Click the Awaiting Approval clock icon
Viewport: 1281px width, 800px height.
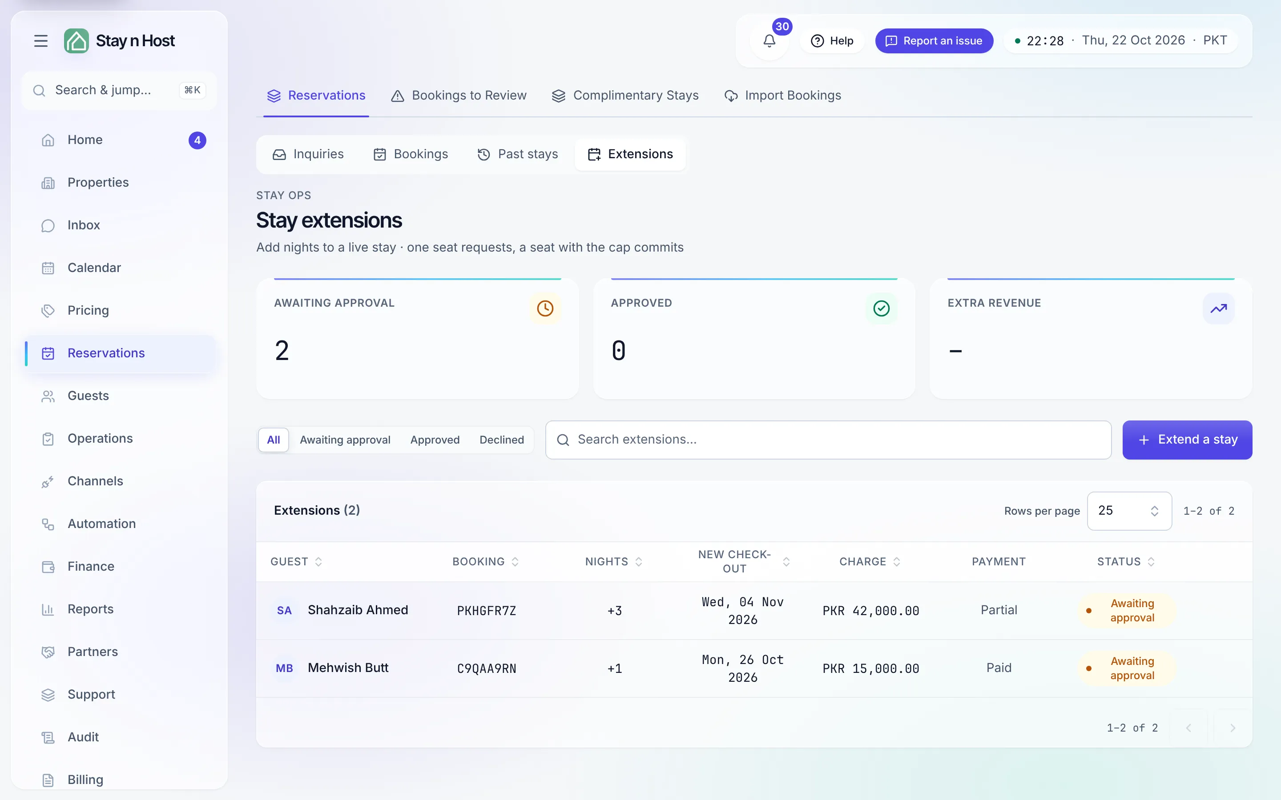(x=545, y=308)
